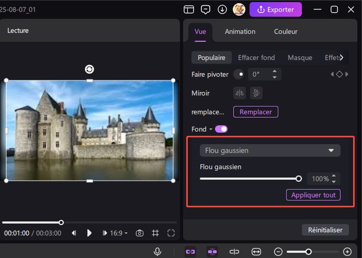
Task: Play the preview video
Action: pyautogui.click(x=89, y=233)
